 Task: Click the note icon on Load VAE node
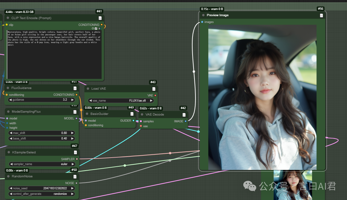pyautogui.click(x=154, y=89)
